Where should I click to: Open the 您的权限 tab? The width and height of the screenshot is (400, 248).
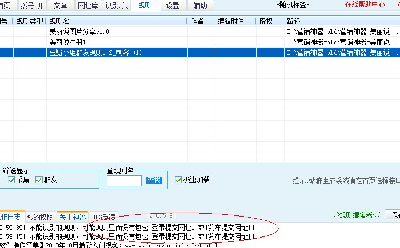(40, 217)
